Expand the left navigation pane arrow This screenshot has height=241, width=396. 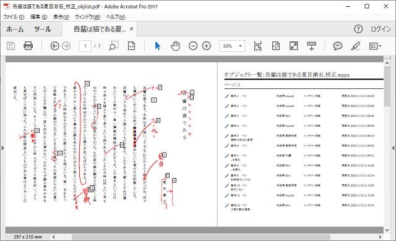coord(2,148)
